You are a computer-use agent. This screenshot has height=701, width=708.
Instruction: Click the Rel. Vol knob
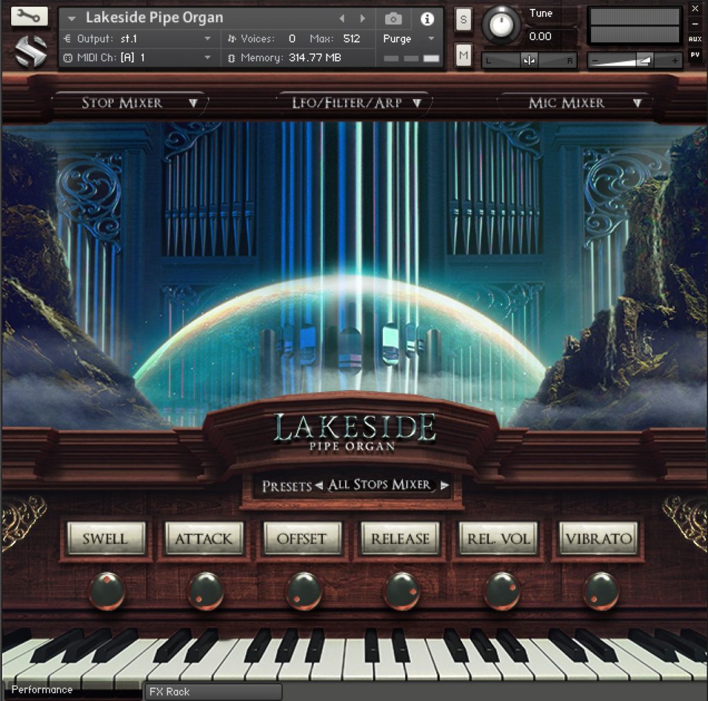coord(502,591)
